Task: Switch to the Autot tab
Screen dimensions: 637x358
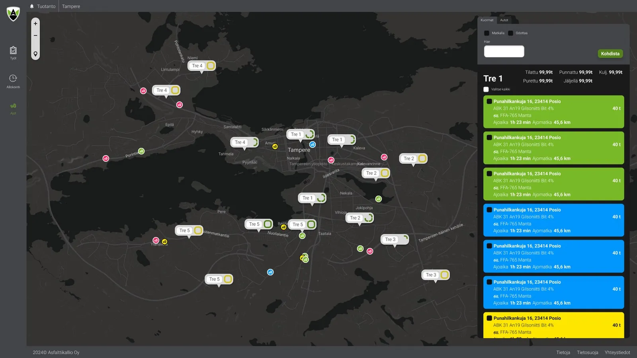Action: 504,20
